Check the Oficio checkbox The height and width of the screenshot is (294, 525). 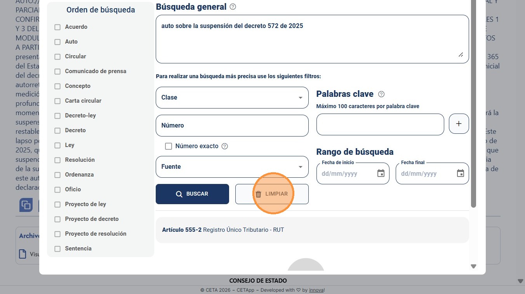click(57, 190)
